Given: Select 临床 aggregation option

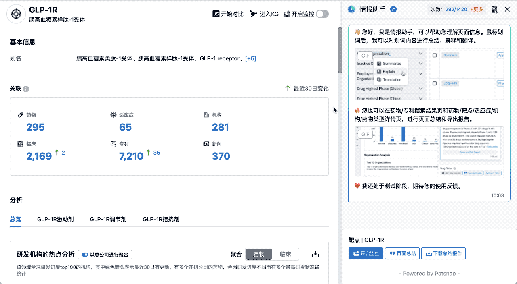Looking at the screenshot, I should click(x=286, y=254).
